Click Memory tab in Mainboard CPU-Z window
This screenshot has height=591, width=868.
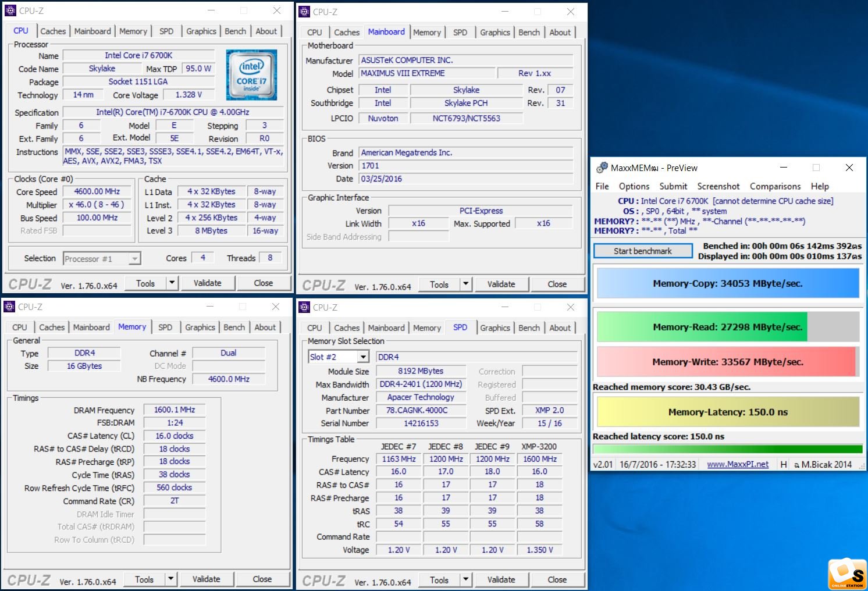click(x=427, y=33)
